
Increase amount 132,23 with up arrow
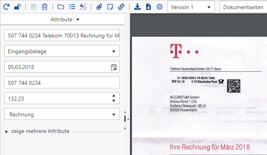(x=114, y=96)
